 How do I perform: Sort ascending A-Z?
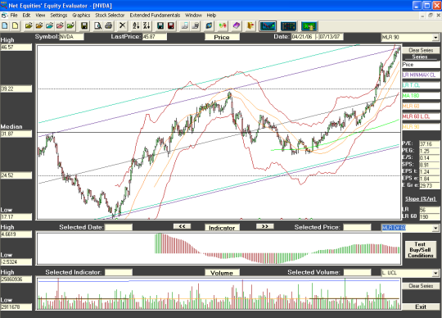[136, 25]
